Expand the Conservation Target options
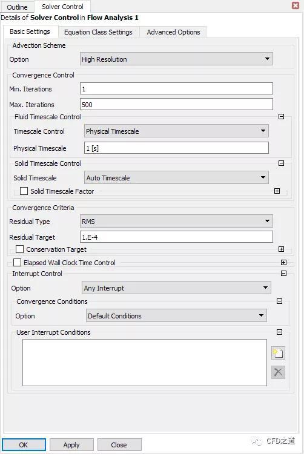 pos(281,249)
